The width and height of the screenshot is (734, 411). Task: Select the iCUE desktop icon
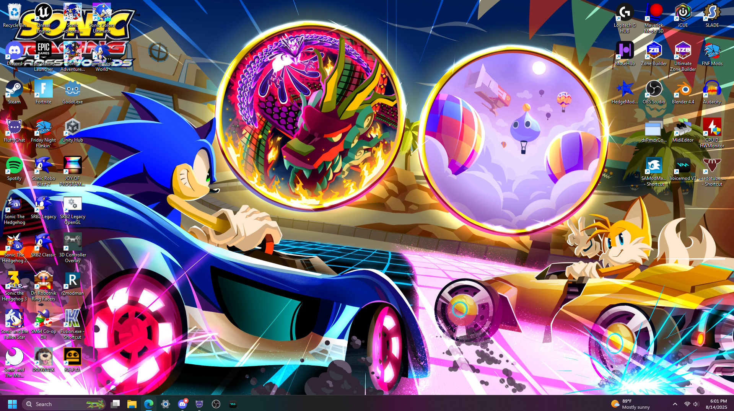click(683, 16)
